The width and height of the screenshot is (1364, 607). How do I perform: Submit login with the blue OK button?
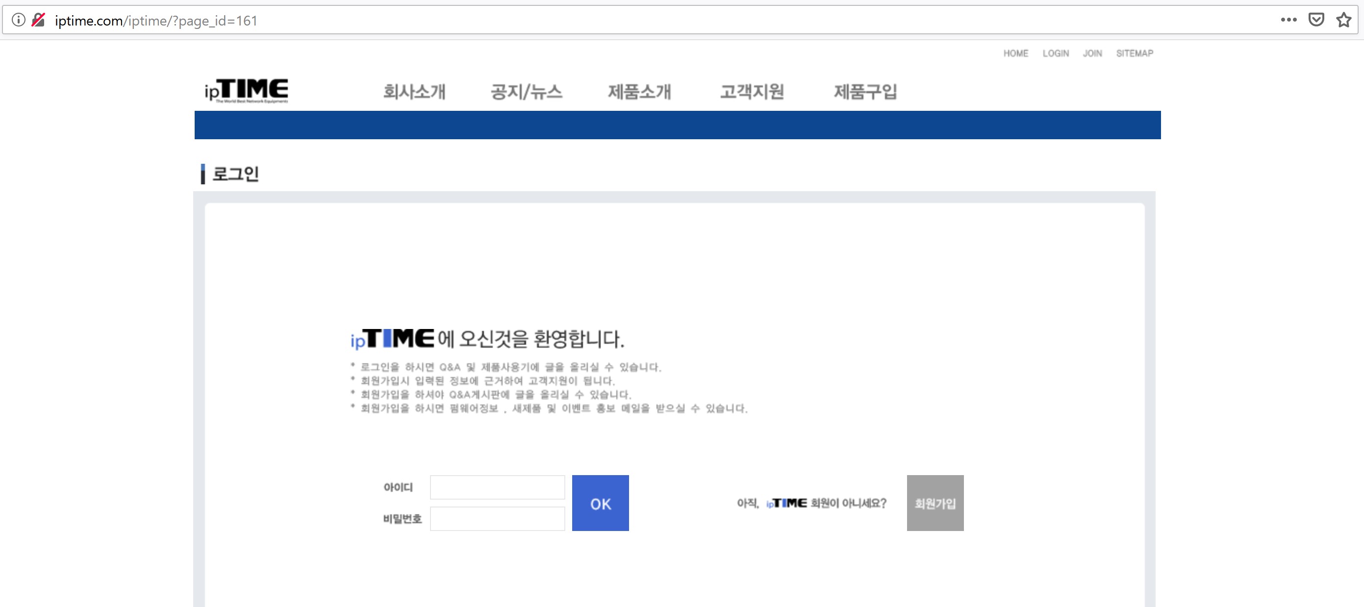click(601, 503)
